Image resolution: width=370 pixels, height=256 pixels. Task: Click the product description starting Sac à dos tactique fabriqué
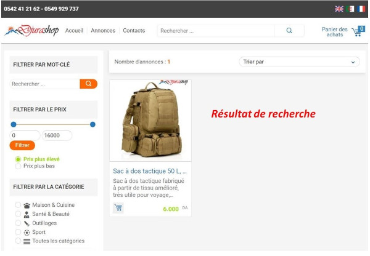[x=149, y=188]
